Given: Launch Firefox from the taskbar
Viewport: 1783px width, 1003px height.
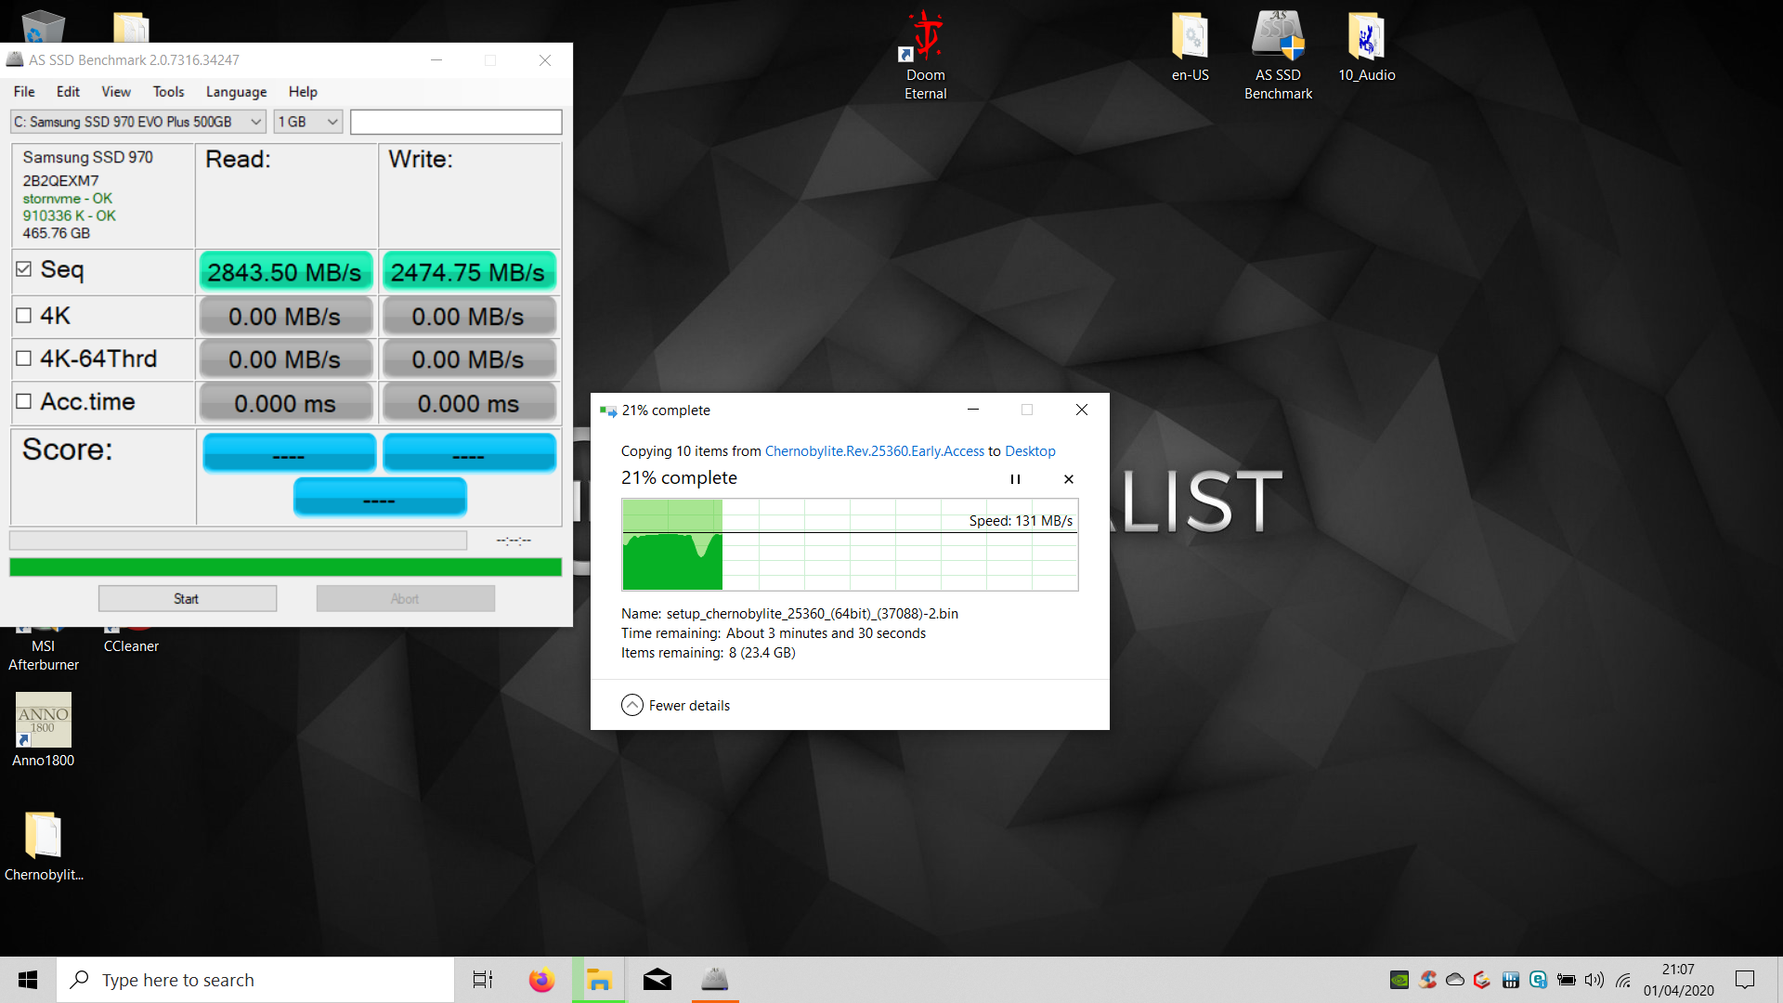Looking at the screenshot, I should click(x=541, y=980).
